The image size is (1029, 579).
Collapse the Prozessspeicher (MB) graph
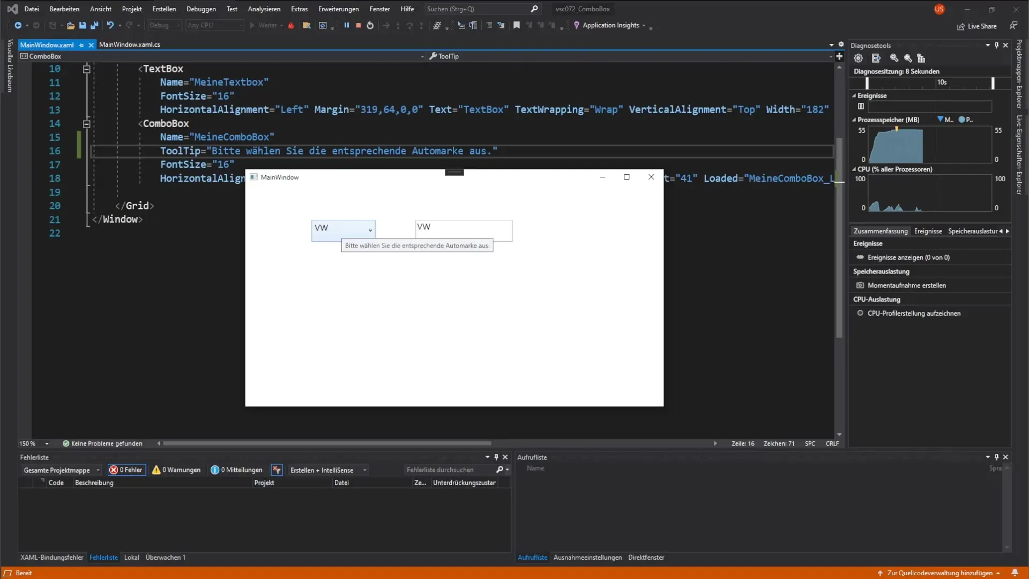854,120
